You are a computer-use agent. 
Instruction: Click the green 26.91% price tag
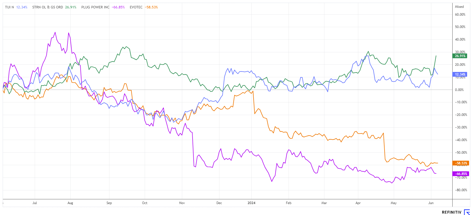pos(460,56)
